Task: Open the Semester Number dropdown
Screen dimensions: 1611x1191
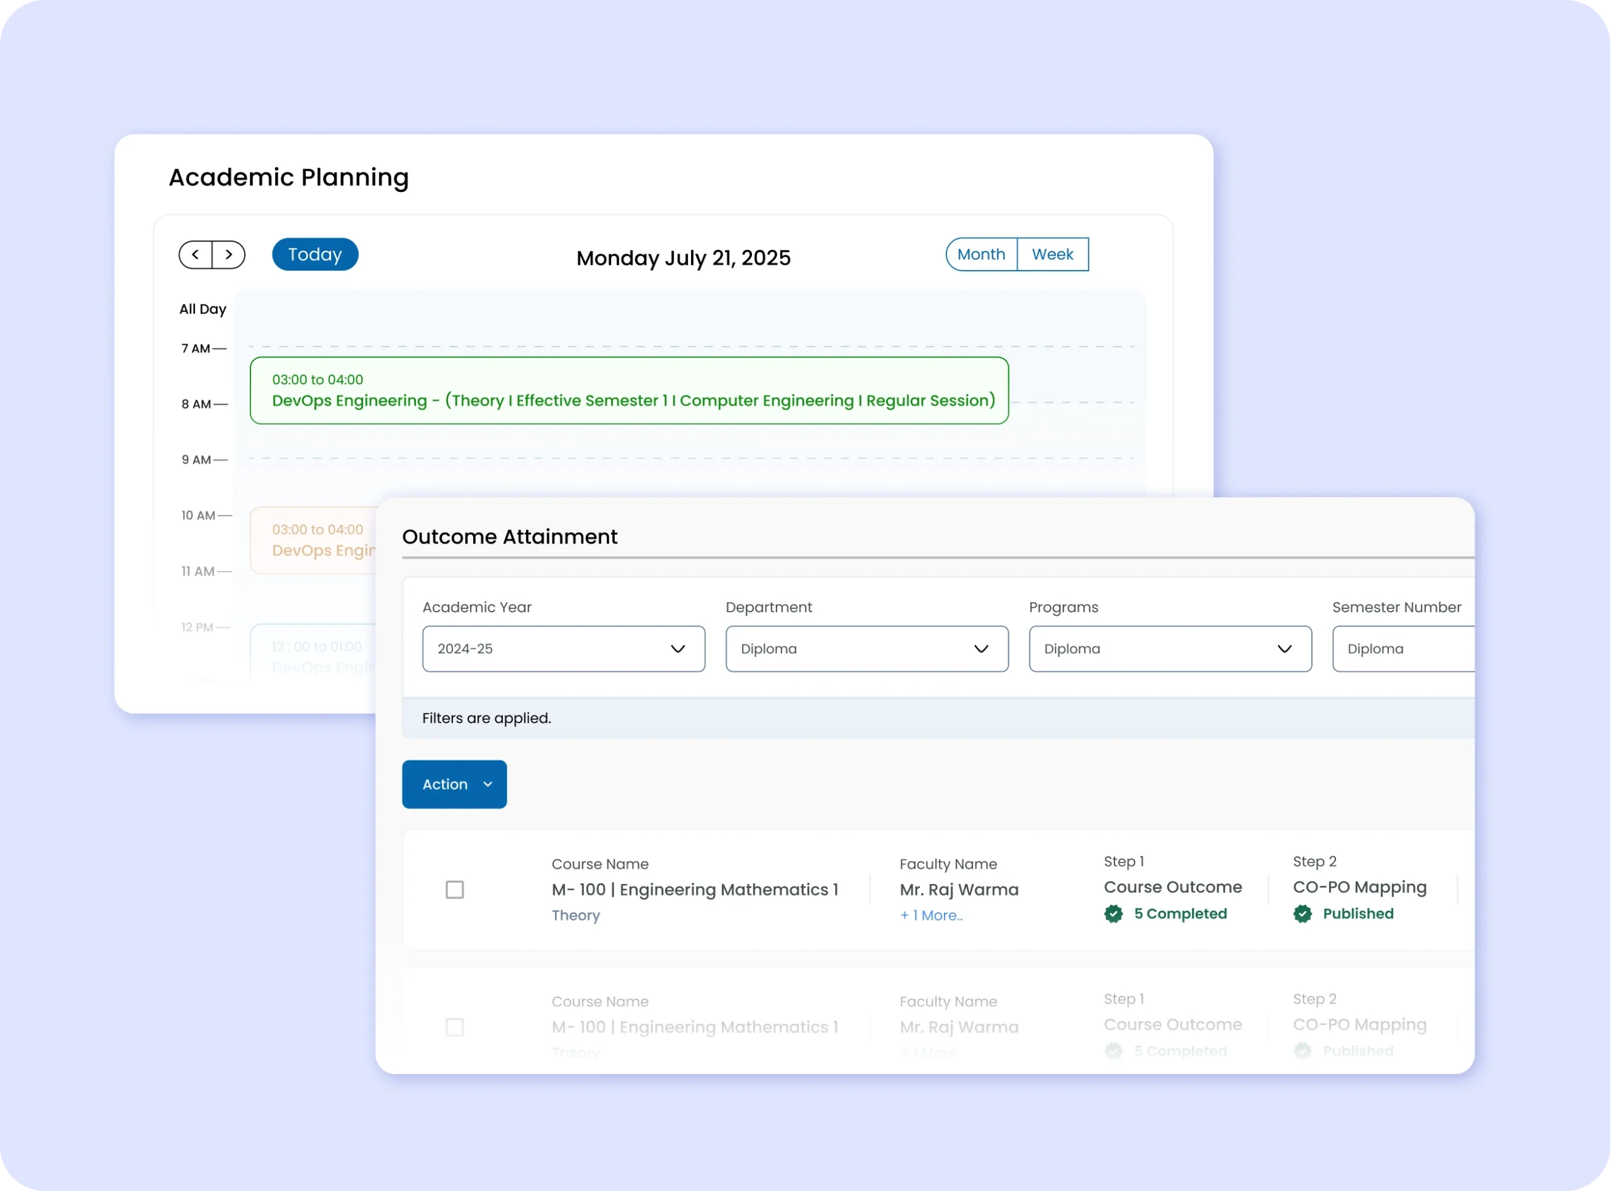Action: (1402, 649)
